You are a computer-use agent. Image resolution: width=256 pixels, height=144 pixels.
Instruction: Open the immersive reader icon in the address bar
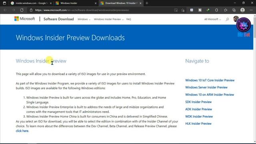(176, 10)
